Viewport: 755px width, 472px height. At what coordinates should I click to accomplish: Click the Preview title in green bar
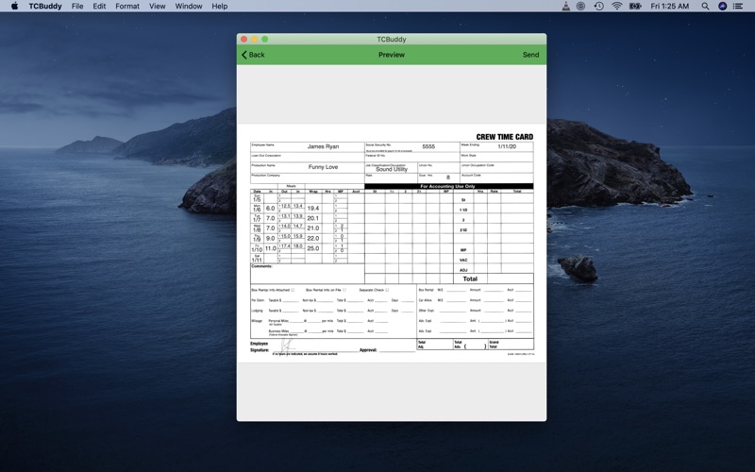point(392,55)
